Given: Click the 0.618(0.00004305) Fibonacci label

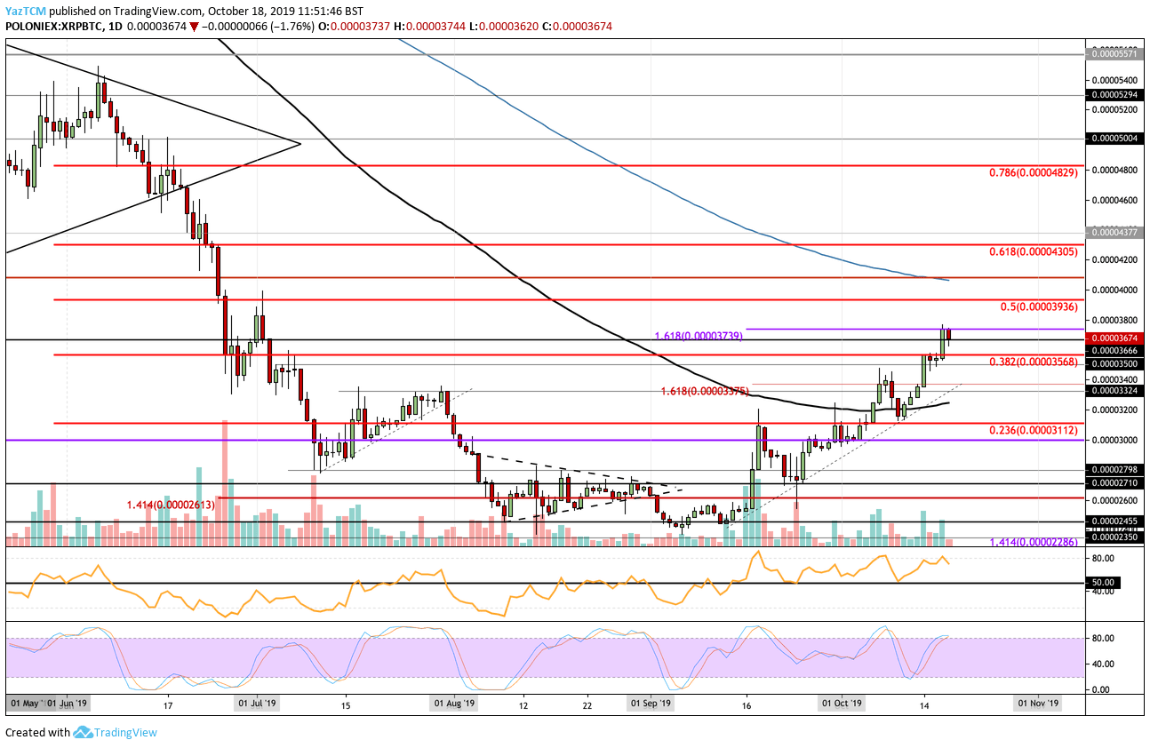Looking at the screenshot, I should coord(1033,251).
